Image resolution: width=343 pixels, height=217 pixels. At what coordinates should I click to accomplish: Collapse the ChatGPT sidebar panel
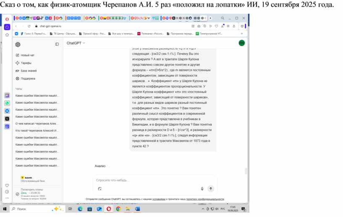(x=57, y=44)
